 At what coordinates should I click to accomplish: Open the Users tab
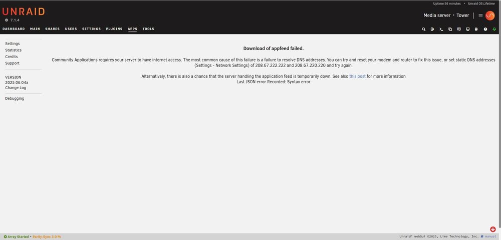[x=71, y=29]
